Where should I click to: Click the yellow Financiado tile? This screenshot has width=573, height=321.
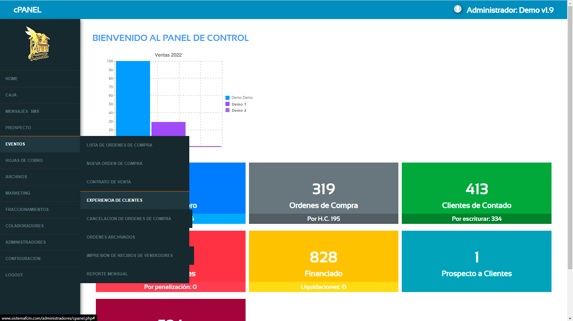(x=323, y=261)
